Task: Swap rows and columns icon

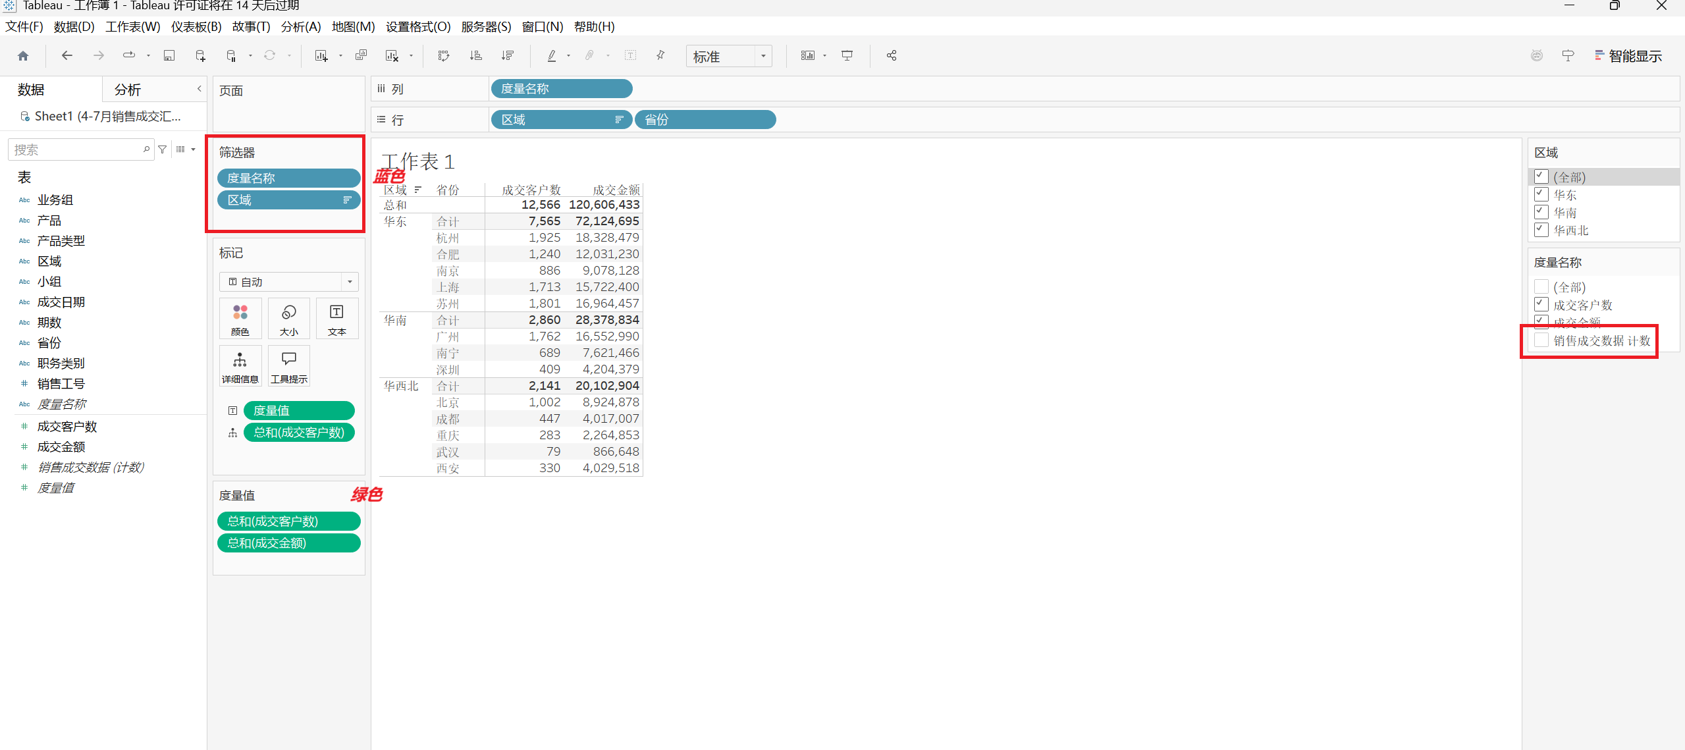Action: (444, 56)
